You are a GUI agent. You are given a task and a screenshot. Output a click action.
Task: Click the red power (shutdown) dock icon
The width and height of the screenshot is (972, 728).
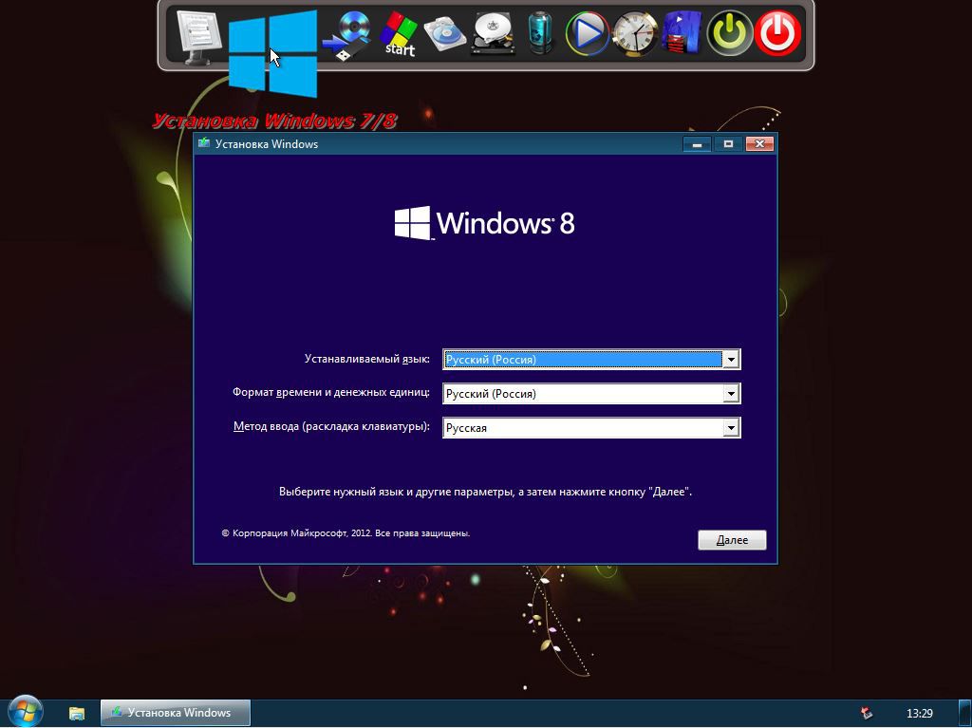(777, 33)
